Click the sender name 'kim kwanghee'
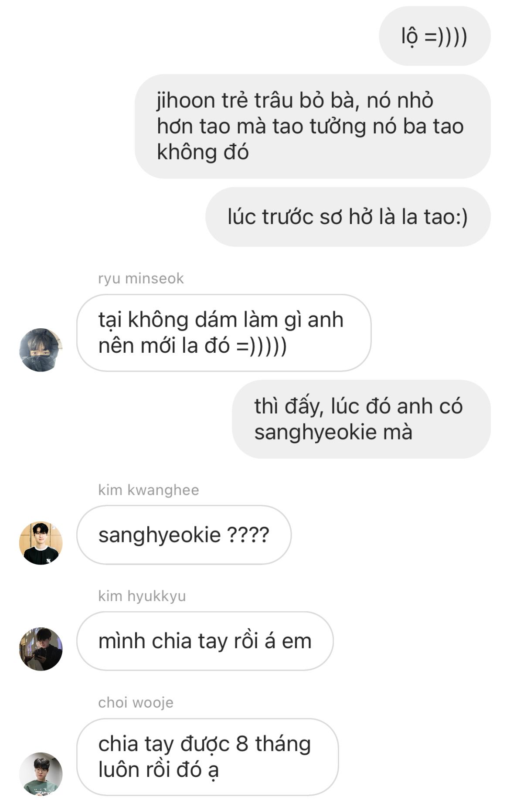Viewport: 510px width, 800px height. point(148,490)
